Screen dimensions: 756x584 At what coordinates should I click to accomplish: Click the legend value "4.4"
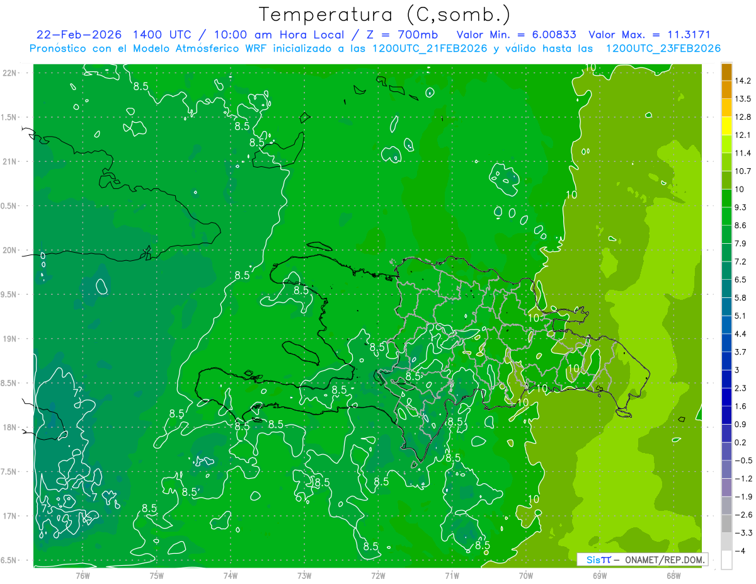[x=741, y=334]
